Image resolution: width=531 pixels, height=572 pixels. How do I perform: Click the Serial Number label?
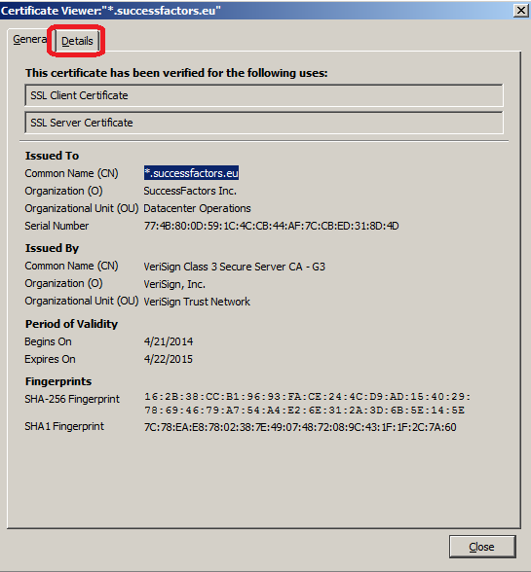point(57,226)
